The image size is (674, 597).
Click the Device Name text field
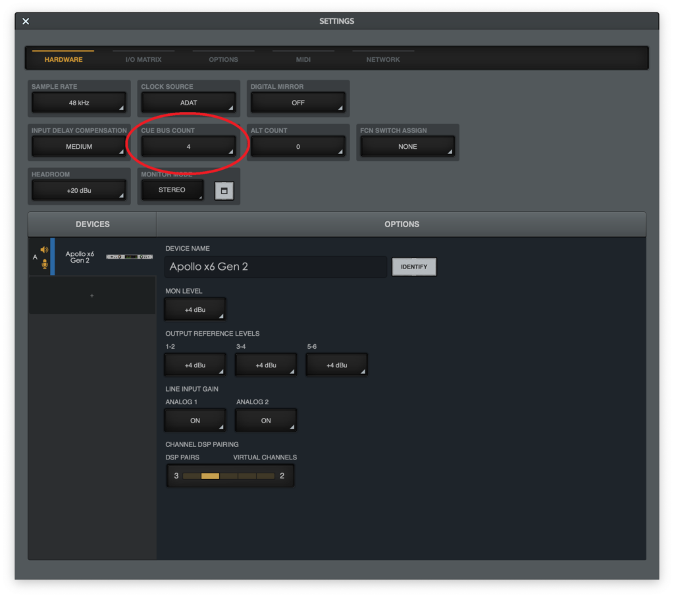pyautogui.click(x=275, y=267)
